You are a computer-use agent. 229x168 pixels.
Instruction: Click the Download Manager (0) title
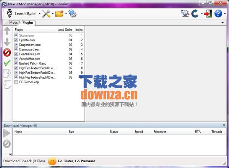click(x=21, y=126)
